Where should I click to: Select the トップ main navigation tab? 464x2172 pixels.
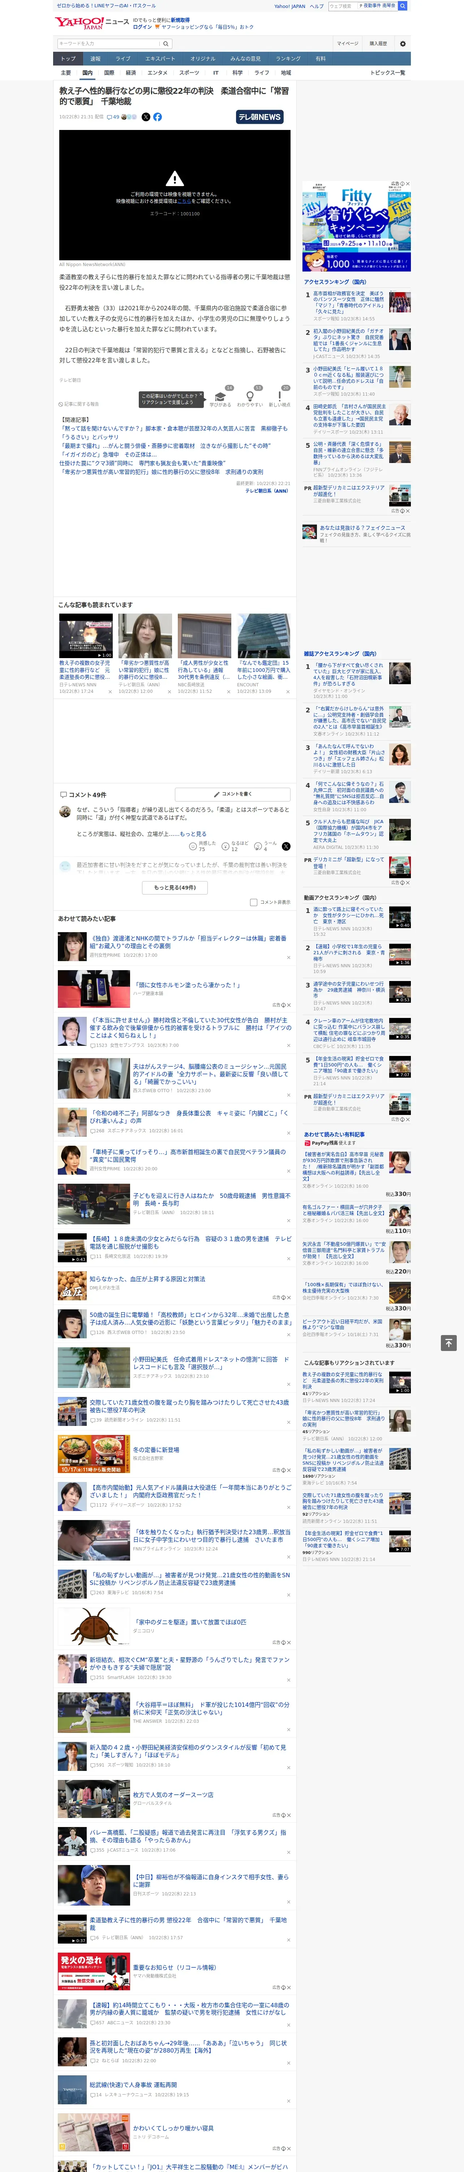(x=68, y=58)
